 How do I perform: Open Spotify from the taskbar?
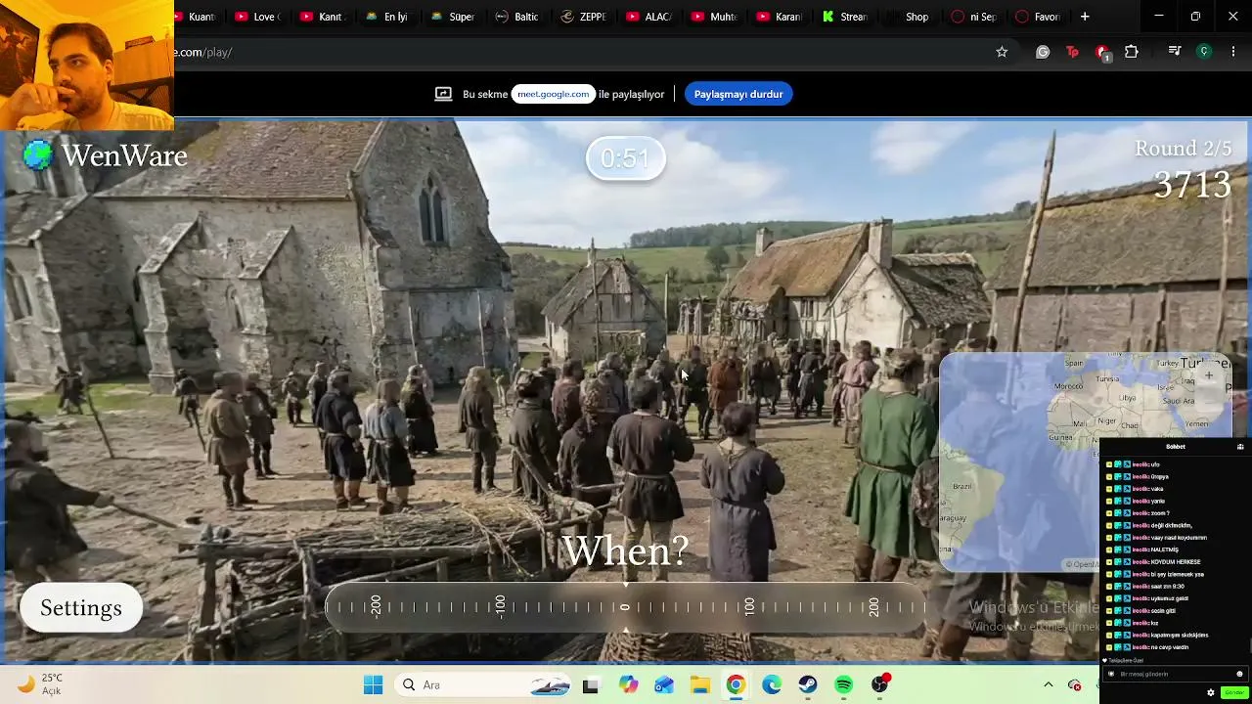(x=844, y=685)
